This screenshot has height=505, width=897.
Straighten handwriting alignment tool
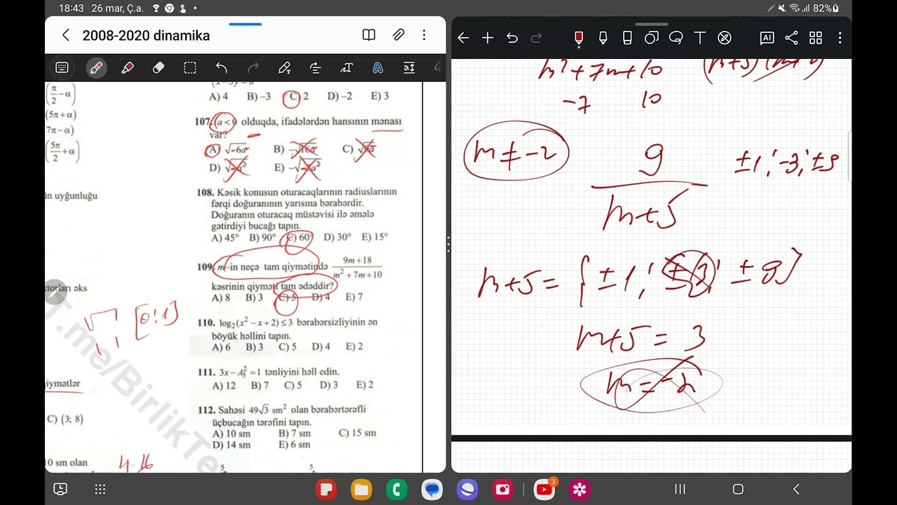[x=315, y=68]
